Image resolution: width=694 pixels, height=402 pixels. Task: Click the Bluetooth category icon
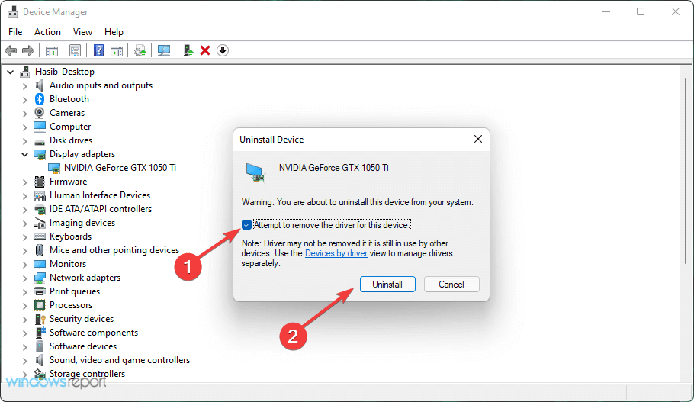(40, 99)
